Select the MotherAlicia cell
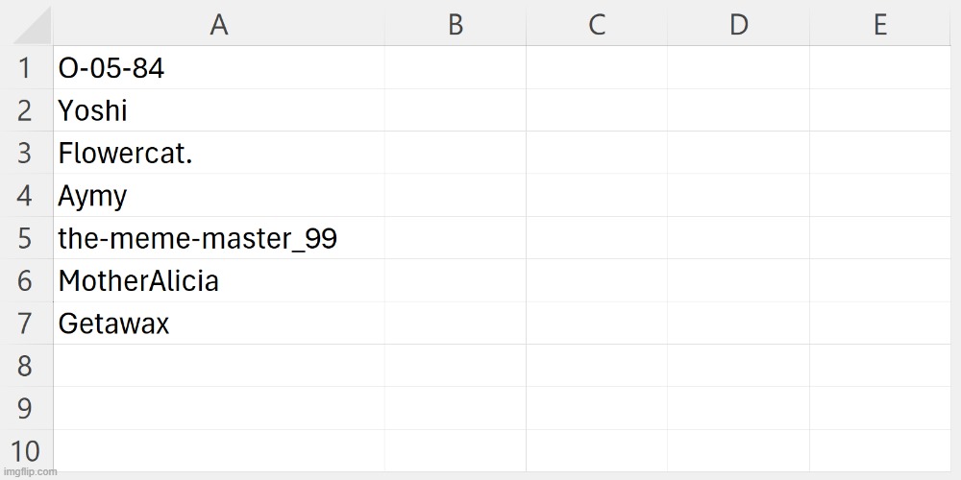Image resolution: width=961 pixels, height=480 pixels. (x=219, y=281)
